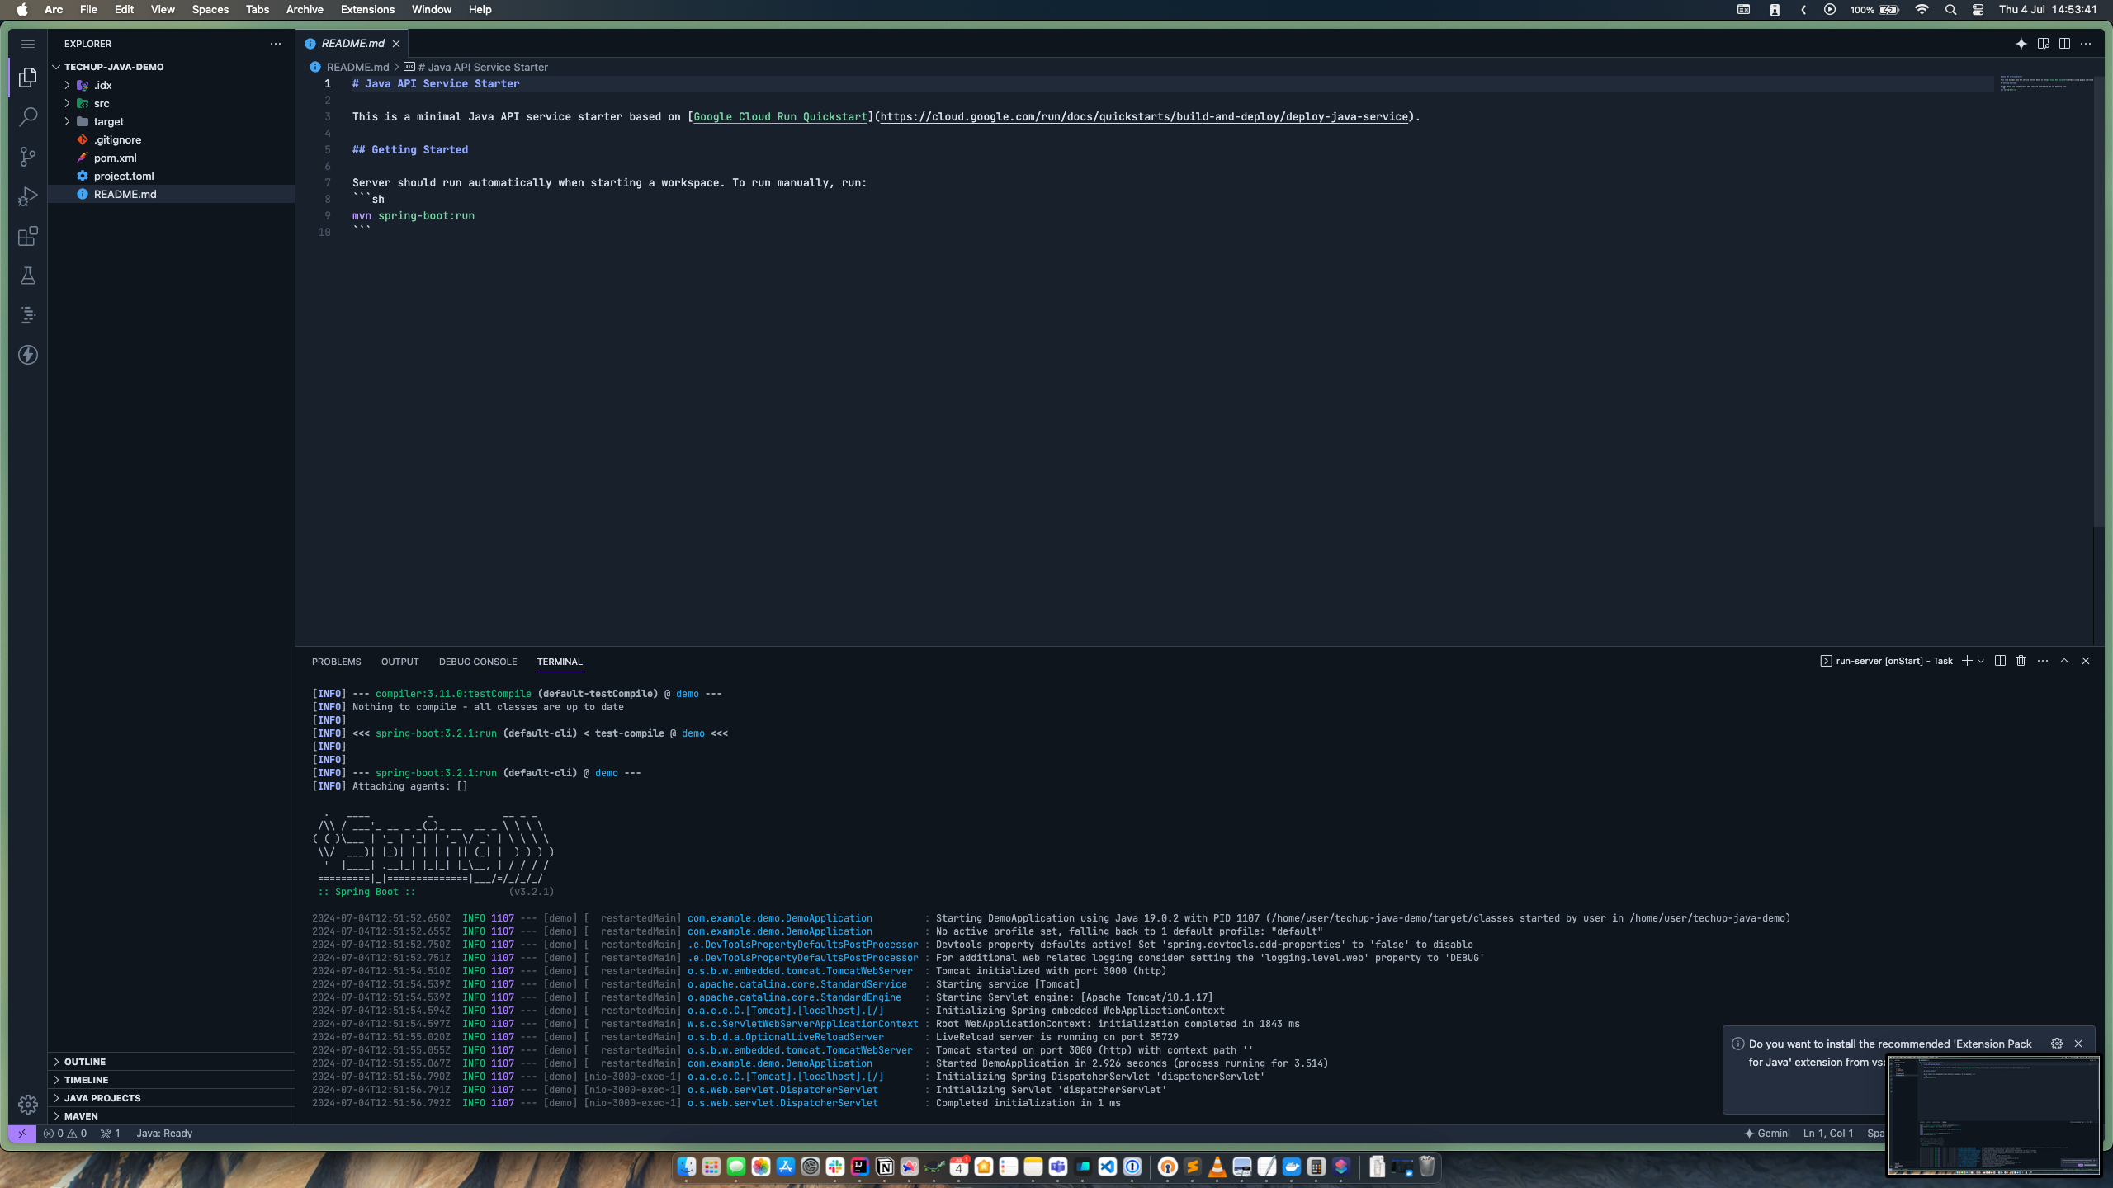Follow the cloud.google.com deploy-java-service URL
2113x1188 pixels.
tap(1144, 116)
